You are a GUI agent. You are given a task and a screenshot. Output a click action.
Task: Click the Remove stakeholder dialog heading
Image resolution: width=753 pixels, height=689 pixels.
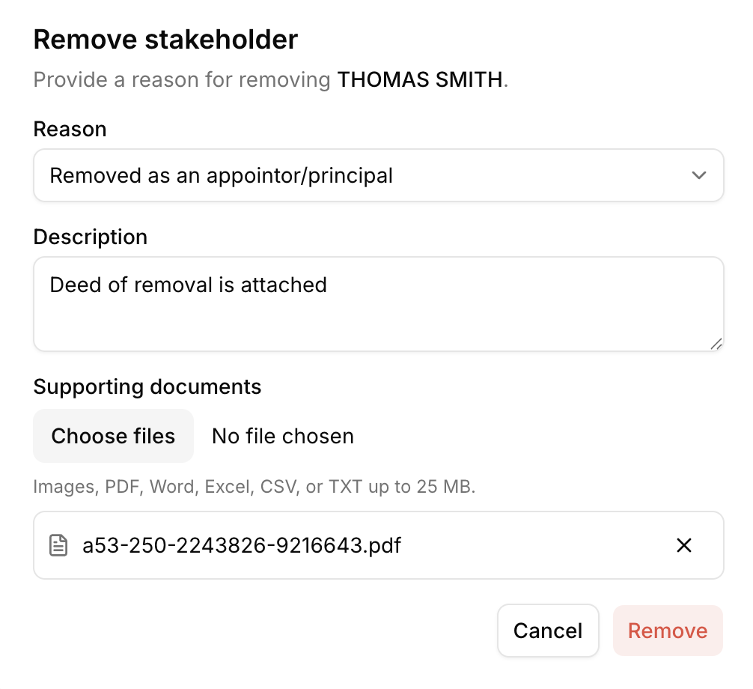click(165, 40)
